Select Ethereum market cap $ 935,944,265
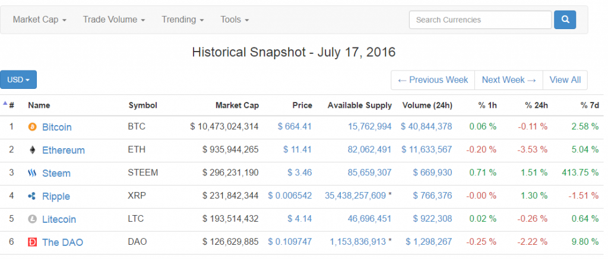 pyautogui.click(x=230, y=149)
